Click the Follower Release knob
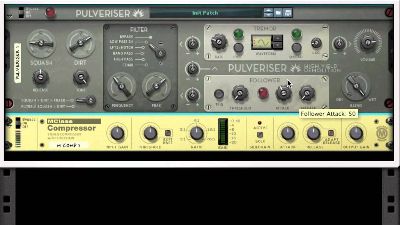 point(307,93)
